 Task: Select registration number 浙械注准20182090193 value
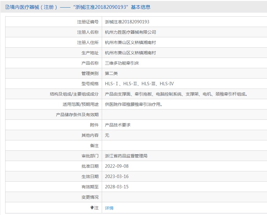(x=127, y=22)
